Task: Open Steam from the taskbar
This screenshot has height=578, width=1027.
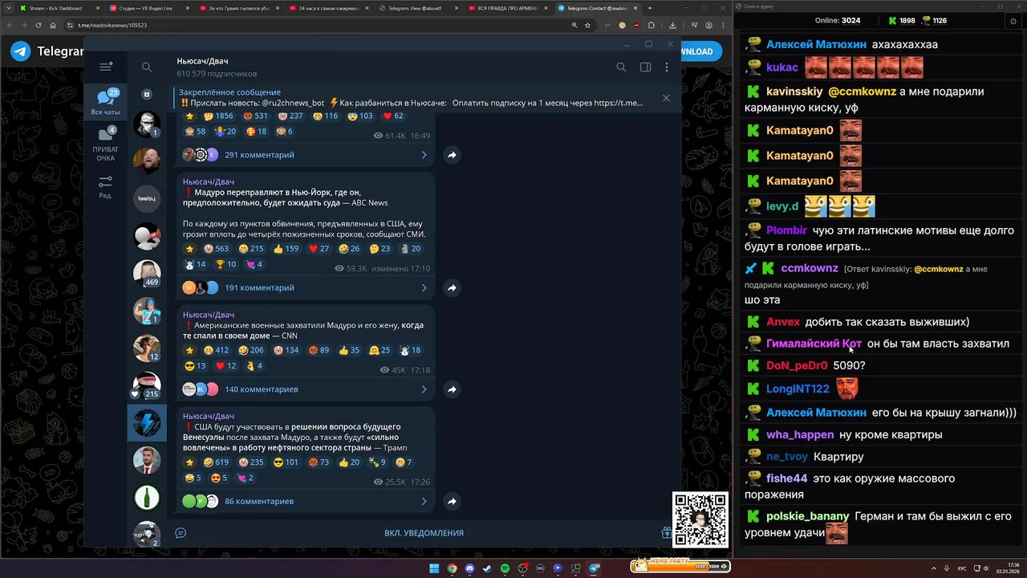Action: 487,568
